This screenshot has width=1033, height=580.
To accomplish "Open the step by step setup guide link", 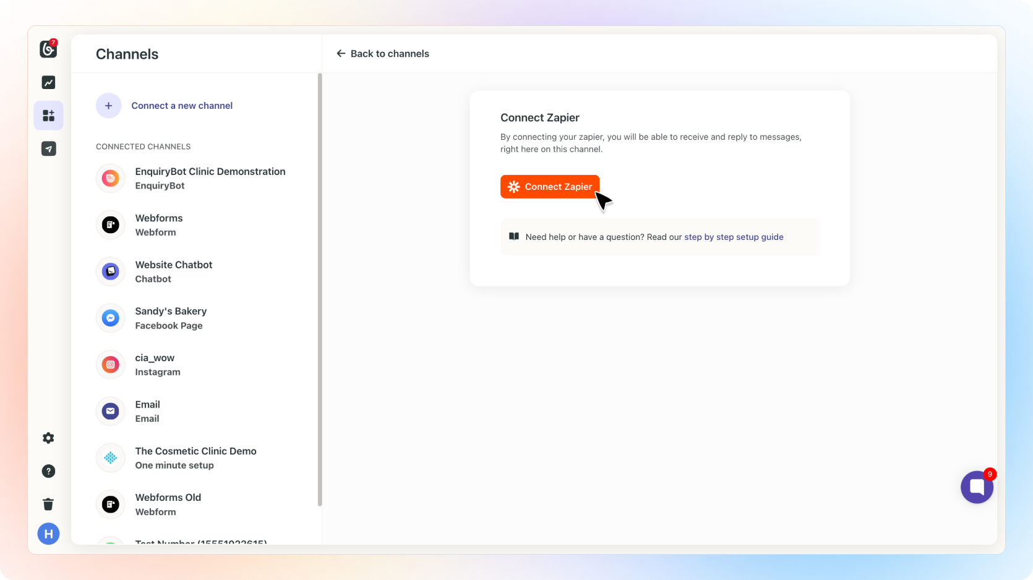I will [734, 237].
